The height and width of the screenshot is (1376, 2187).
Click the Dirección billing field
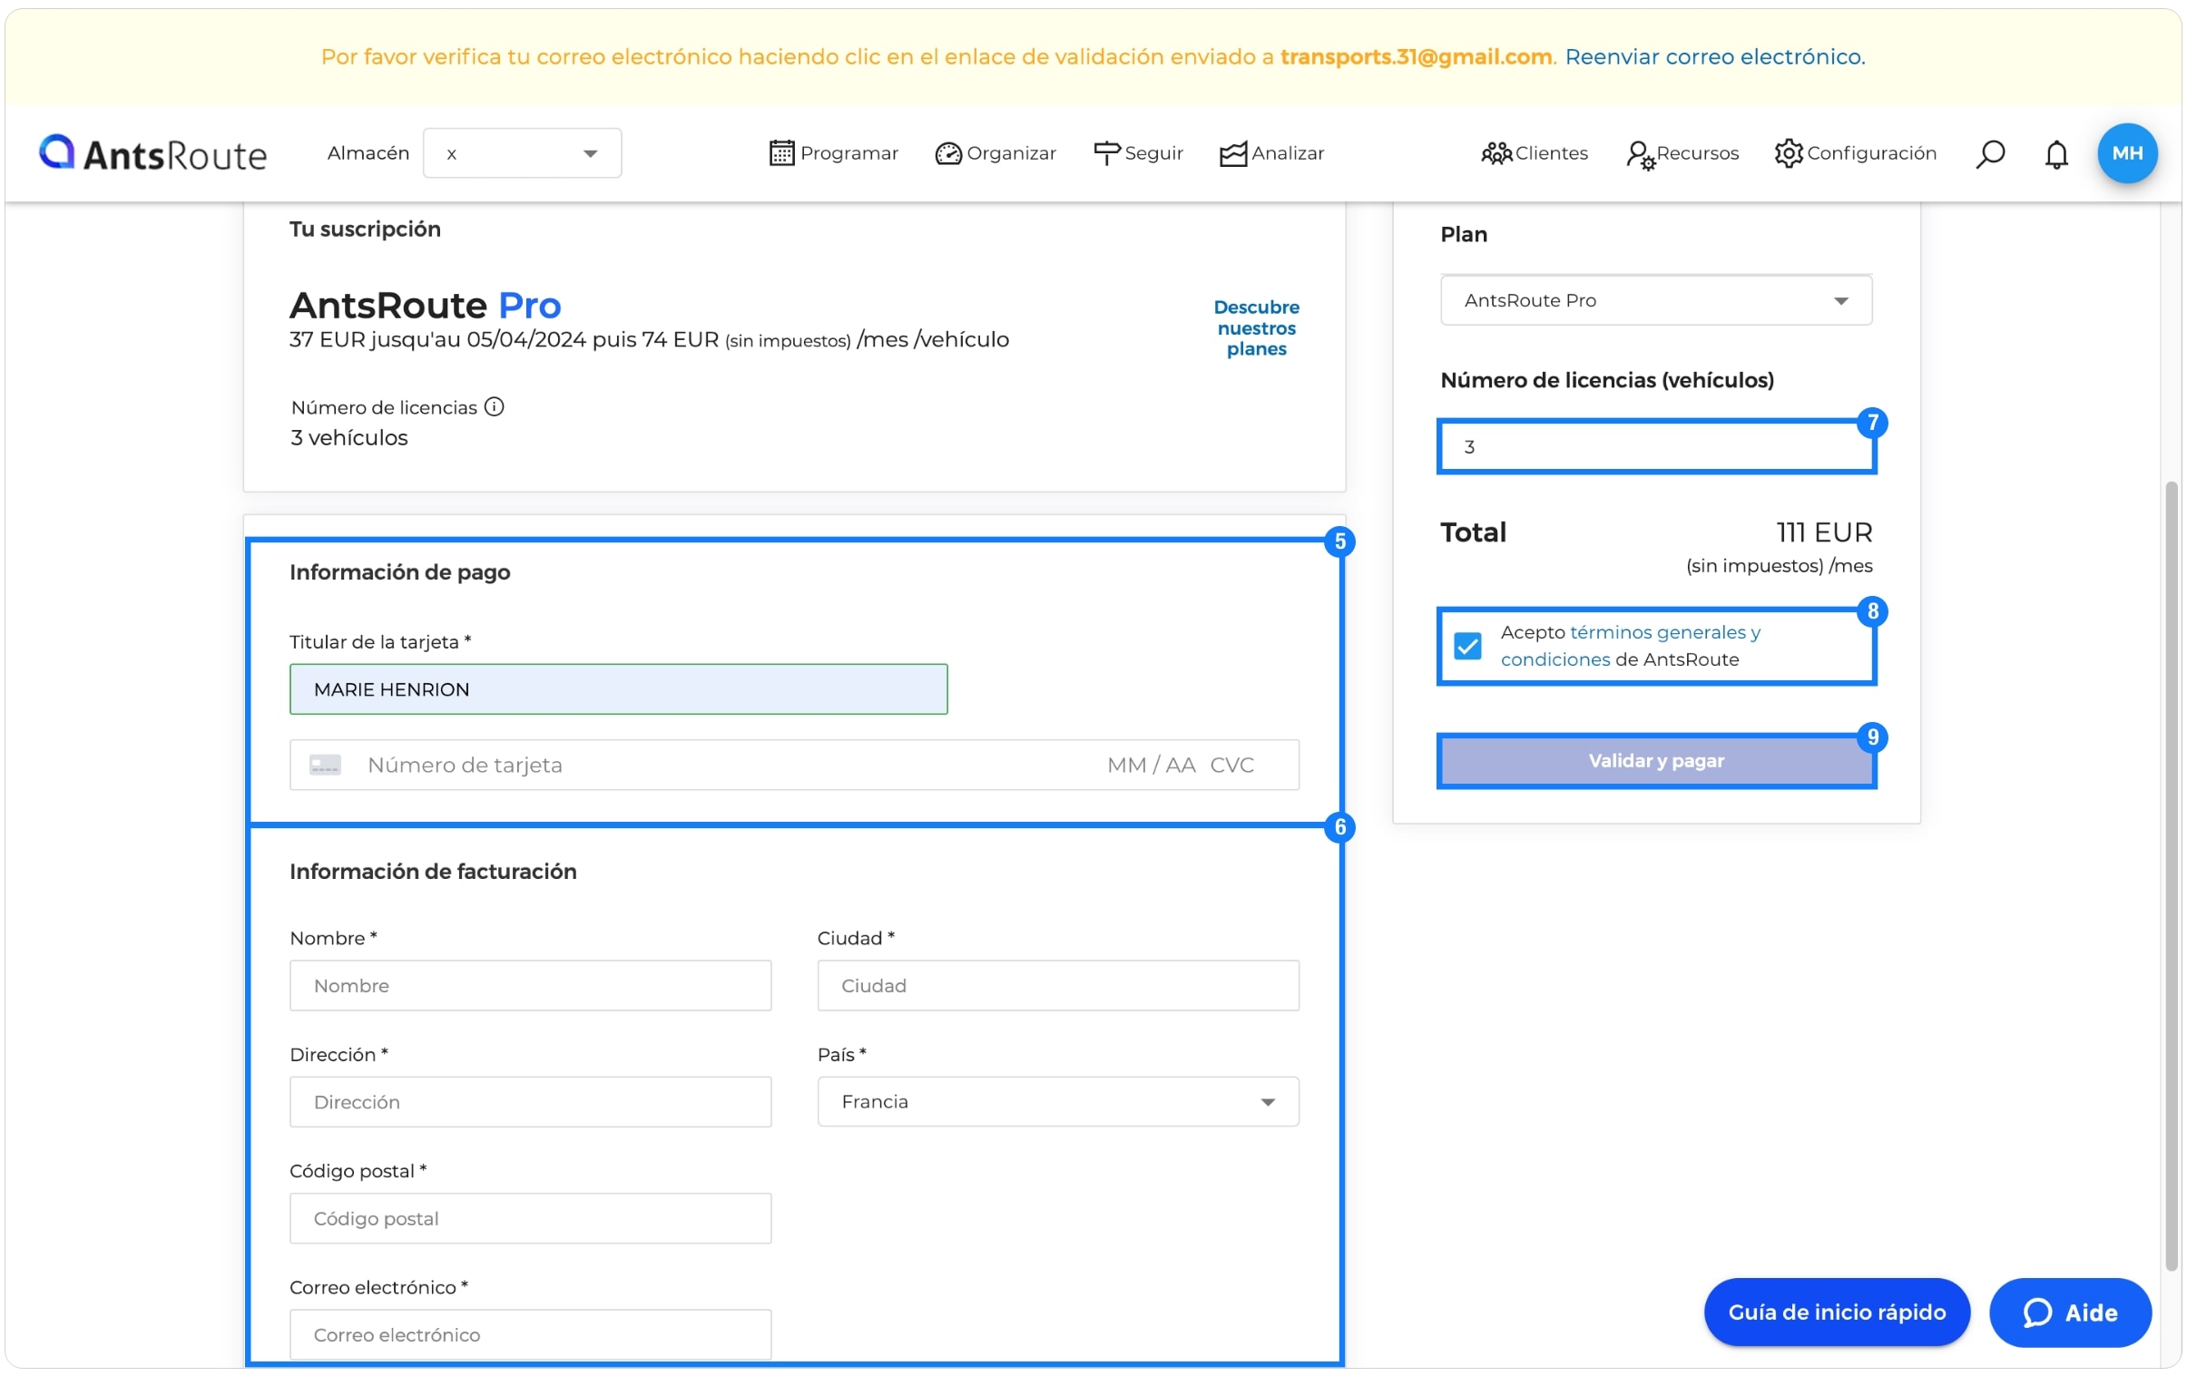coord(530,1101)
